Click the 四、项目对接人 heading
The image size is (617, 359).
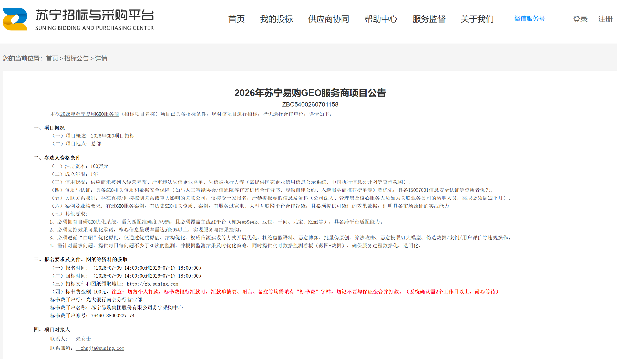click(x=52, y=330)
